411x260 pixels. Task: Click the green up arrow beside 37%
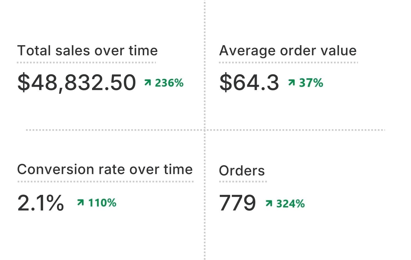pyautogui.click(x=292, y=82)
